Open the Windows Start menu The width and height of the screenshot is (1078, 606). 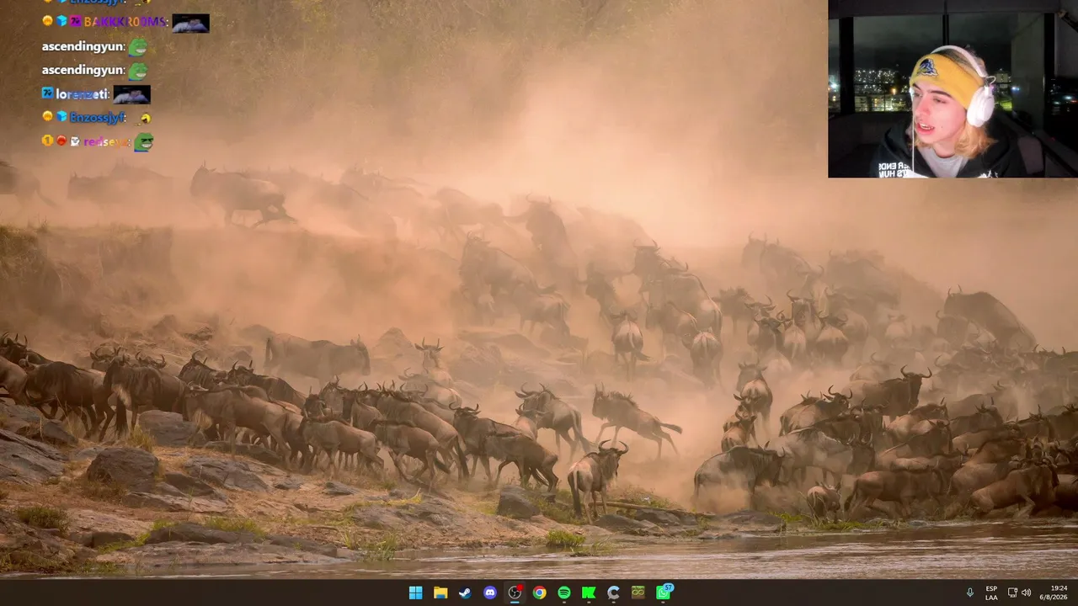[415, 593]
